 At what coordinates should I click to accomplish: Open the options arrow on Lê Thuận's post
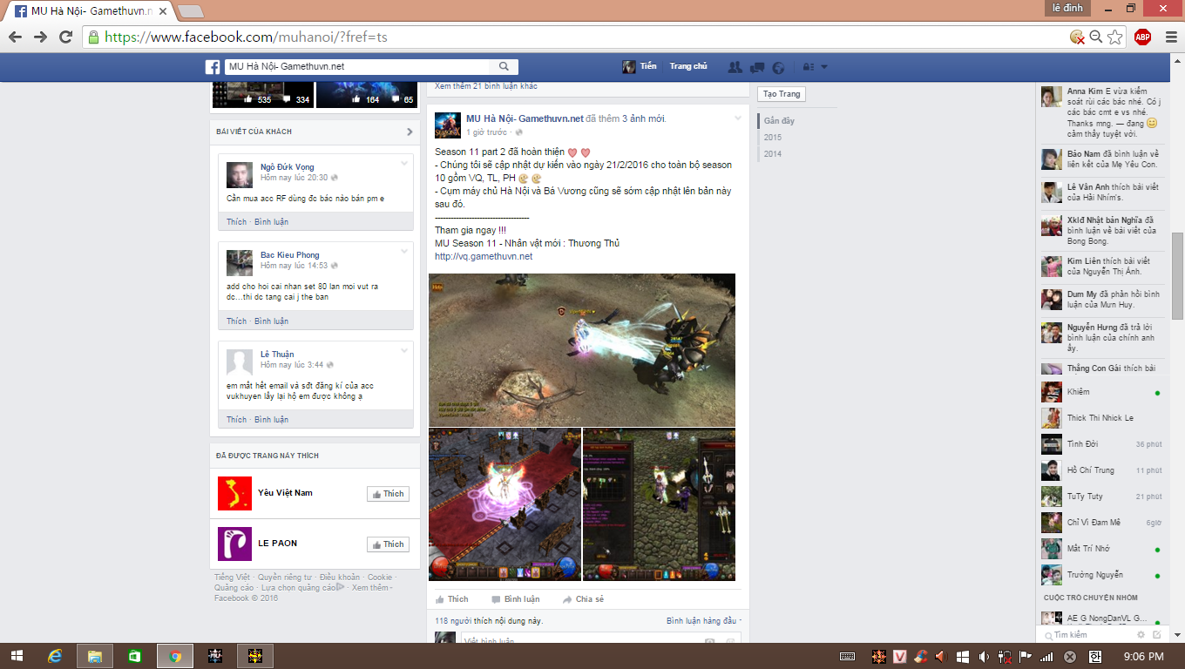404,350
